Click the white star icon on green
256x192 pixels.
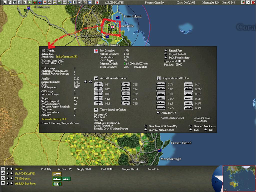(29, 2)
